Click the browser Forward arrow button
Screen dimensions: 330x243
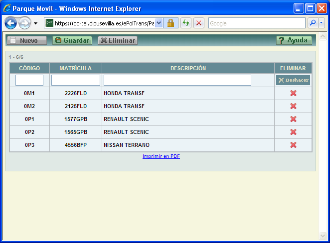pyautogui.click(x=24, y=23)
